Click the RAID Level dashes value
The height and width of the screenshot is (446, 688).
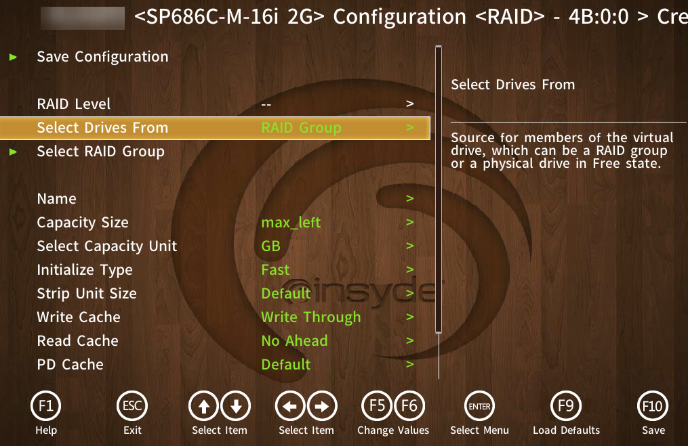pyautogui.click(x=266, y=105)
